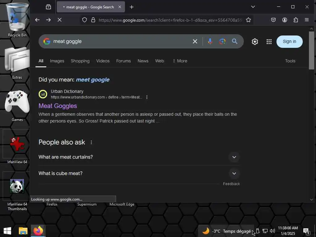Screen dimensions: 316x237
Task: Open search Tools options
Action: pyautogui.click(x=290, y=61)
